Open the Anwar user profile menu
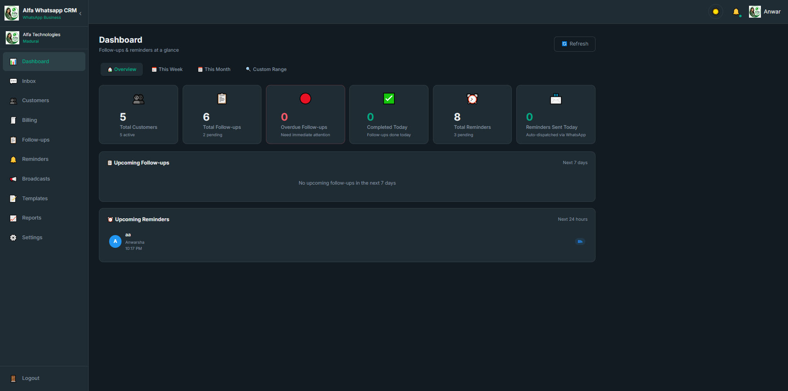Image resolution: width=788 pixels, height=391 pixels. [765, 11]
